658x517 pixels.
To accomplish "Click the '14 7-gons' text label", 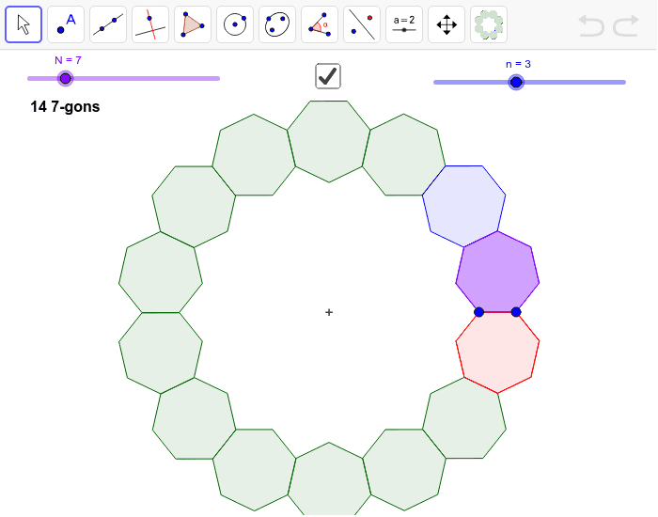I will [x=65, y=106].
